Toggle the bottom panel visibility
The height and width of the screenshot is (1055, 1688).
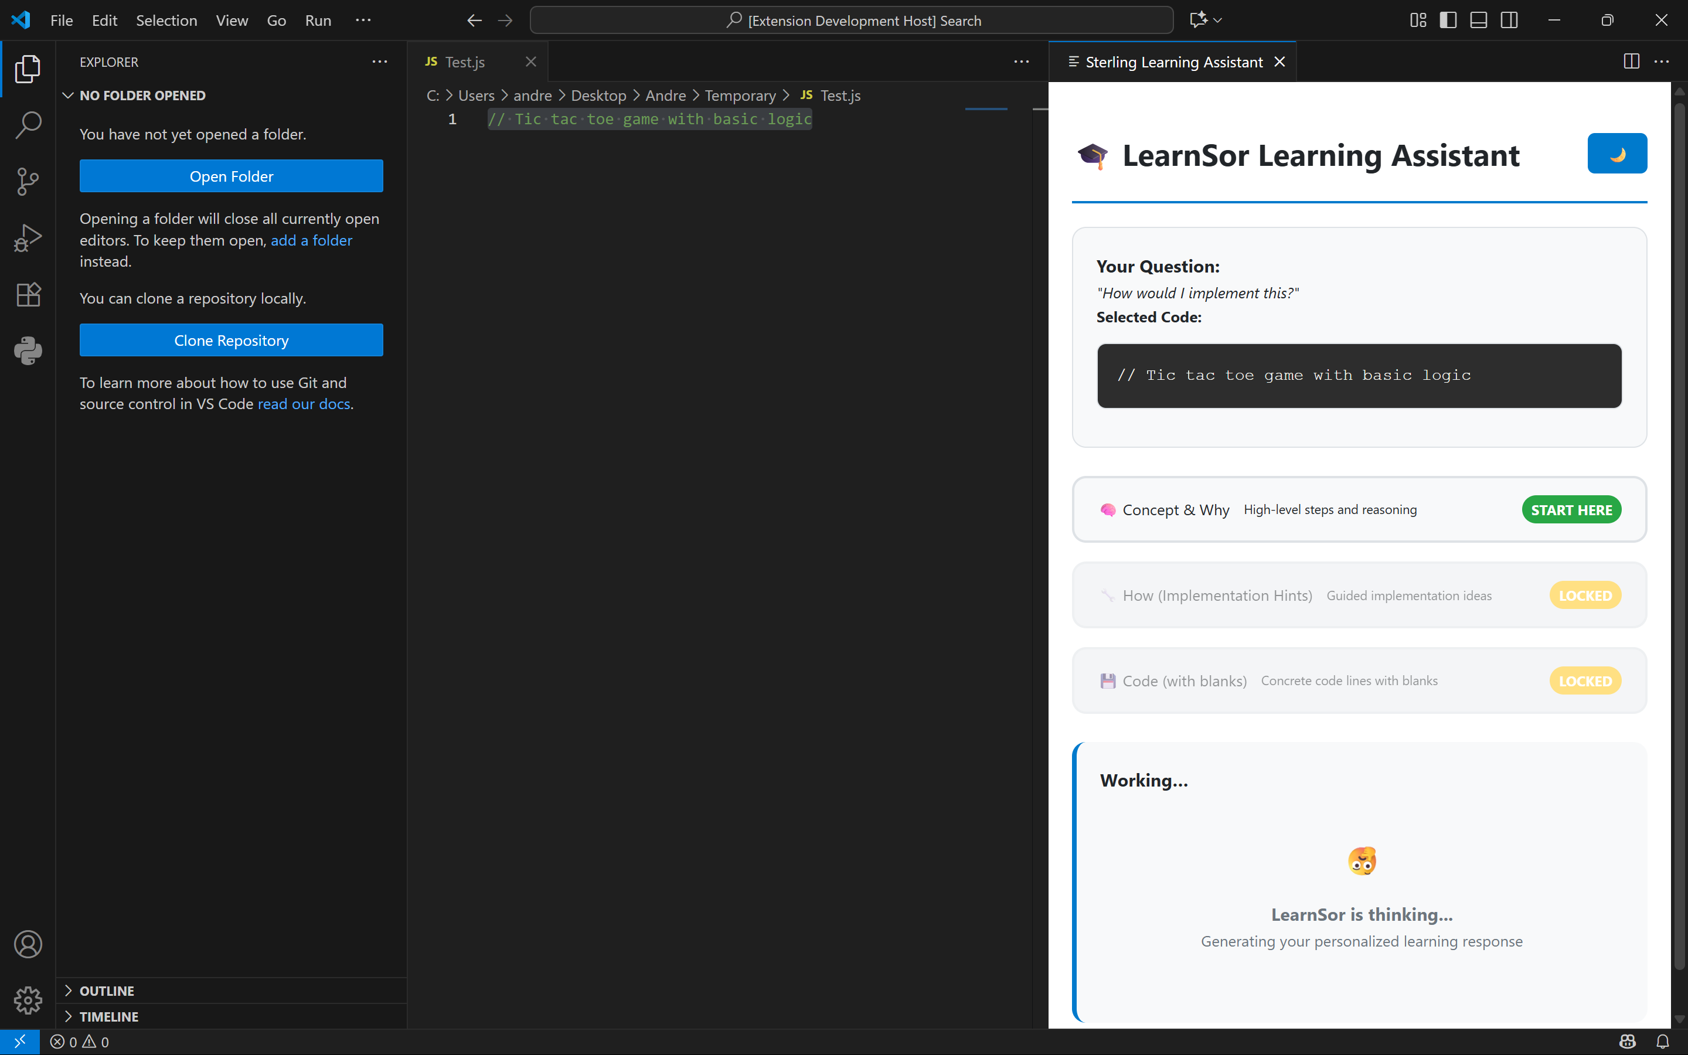(1478, 21)
